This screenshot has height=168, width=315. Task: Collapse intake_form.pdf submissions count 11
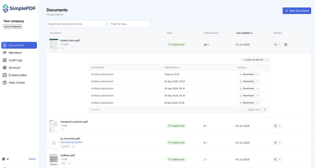tap(206, 45)
